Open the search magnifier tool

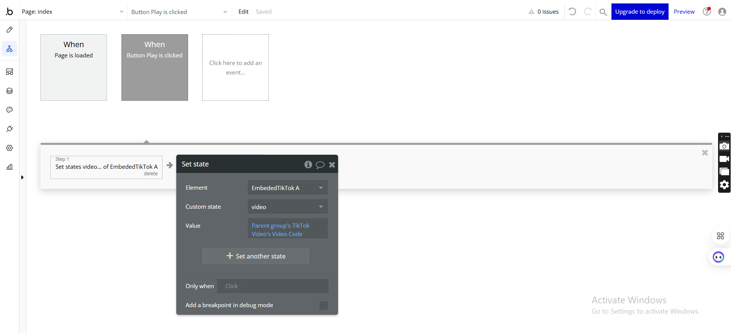tap(603, 12)
